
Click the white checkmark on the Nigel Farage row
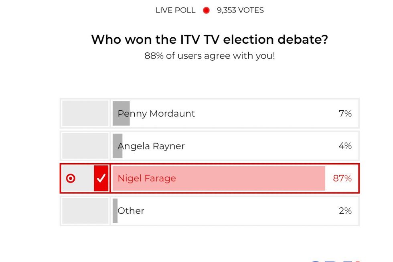pos(101,178)
